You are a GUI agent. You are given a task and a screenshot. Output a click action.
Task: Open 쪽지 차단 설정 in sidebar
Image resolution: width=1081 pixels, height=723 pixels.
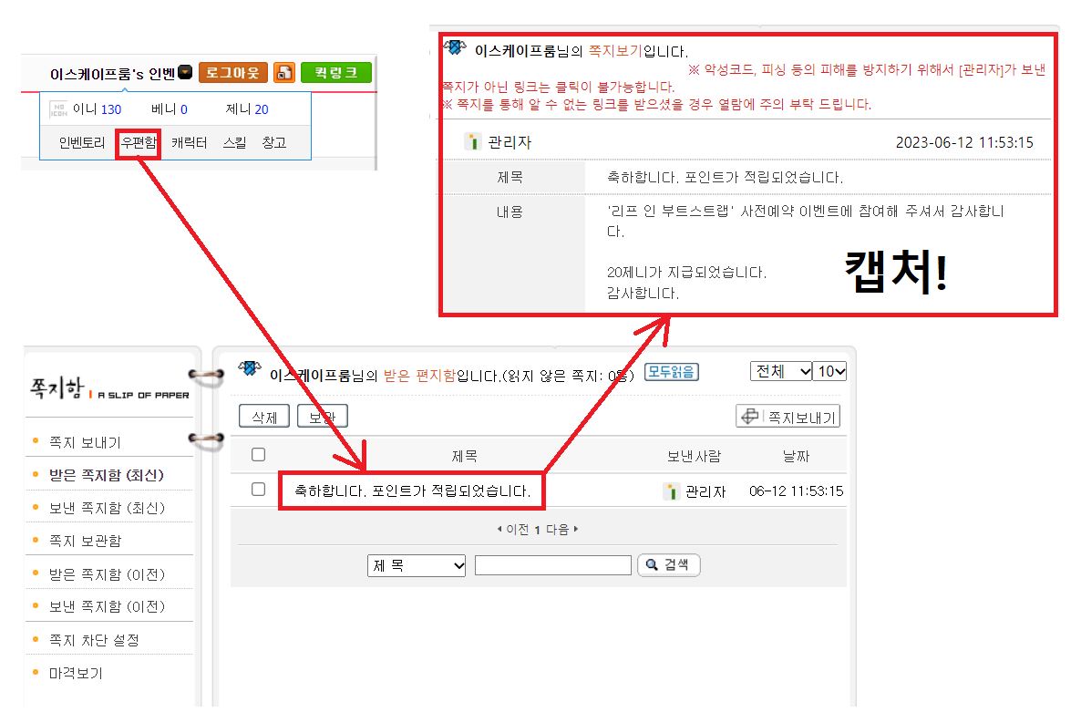pyautogui.click(x=94, y=640)
